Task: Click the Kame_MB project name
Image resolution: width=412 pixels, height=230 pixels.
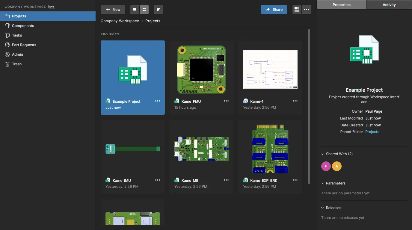Action: pos(190,181)
